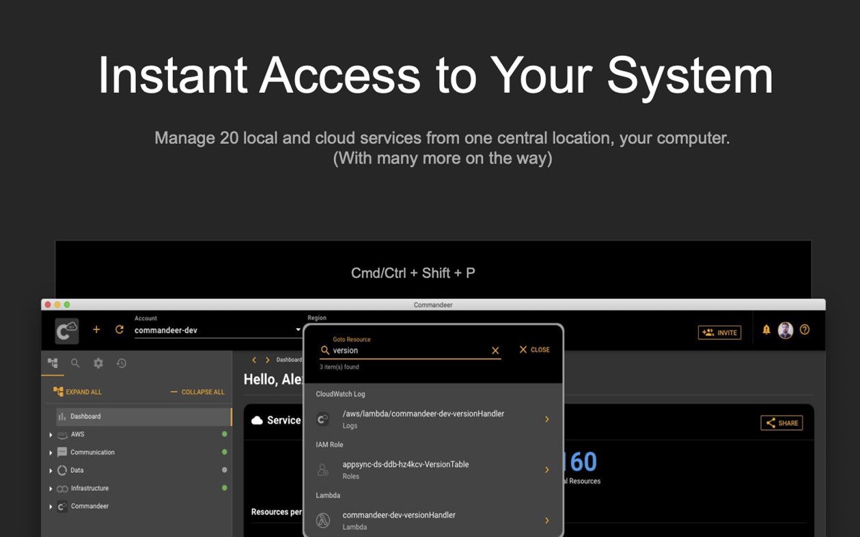Click the Infrastructure linked-rings icon
Screen dimensions: 860x537
62,489
